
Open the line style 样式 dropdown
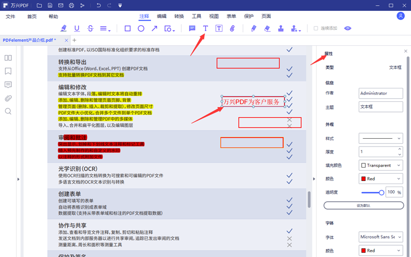[381, 138]
